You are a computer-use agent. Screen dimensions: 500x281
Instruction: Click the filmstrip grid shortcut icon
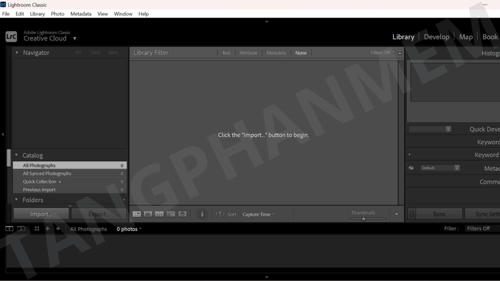[37, 229]
